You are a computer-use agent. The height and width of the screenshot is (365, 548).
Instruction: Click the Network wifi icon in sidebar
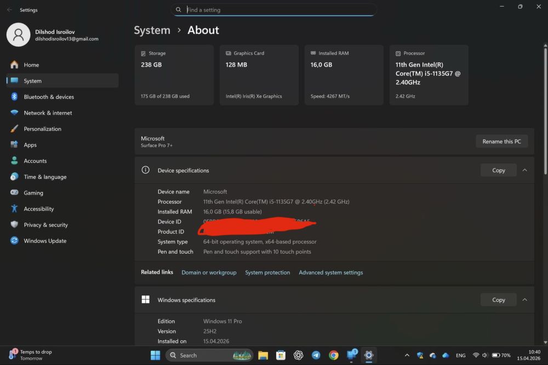click(x=14, y=113)
